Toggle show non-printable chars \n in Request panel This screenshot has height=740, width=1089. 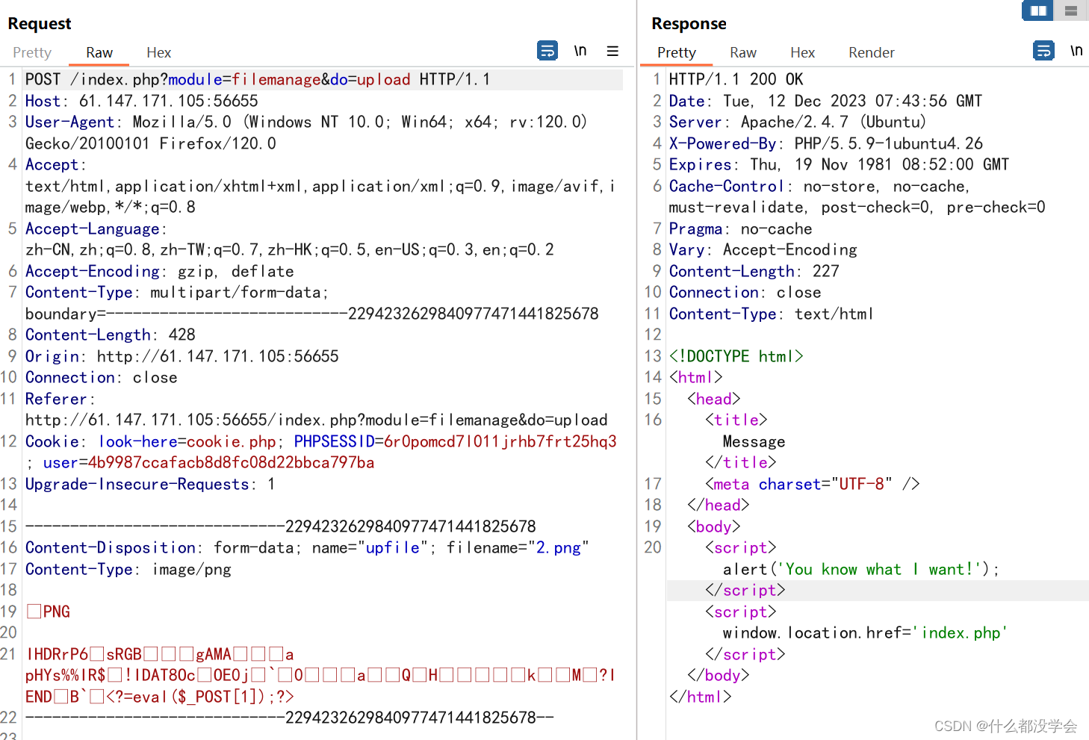[x=580, y=51]
